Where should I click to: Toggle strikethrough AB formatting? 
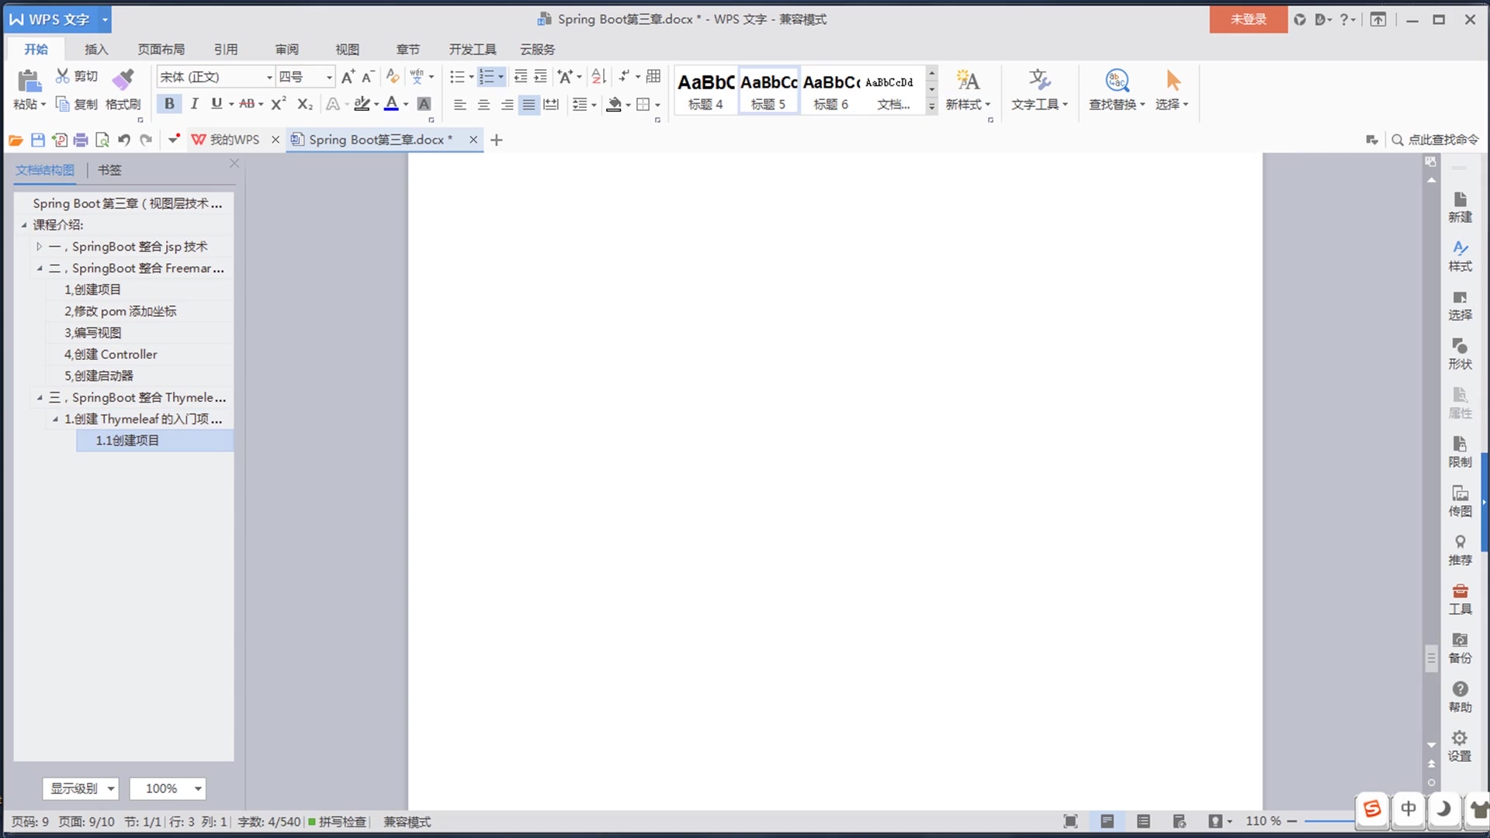(x=247, y=104)
